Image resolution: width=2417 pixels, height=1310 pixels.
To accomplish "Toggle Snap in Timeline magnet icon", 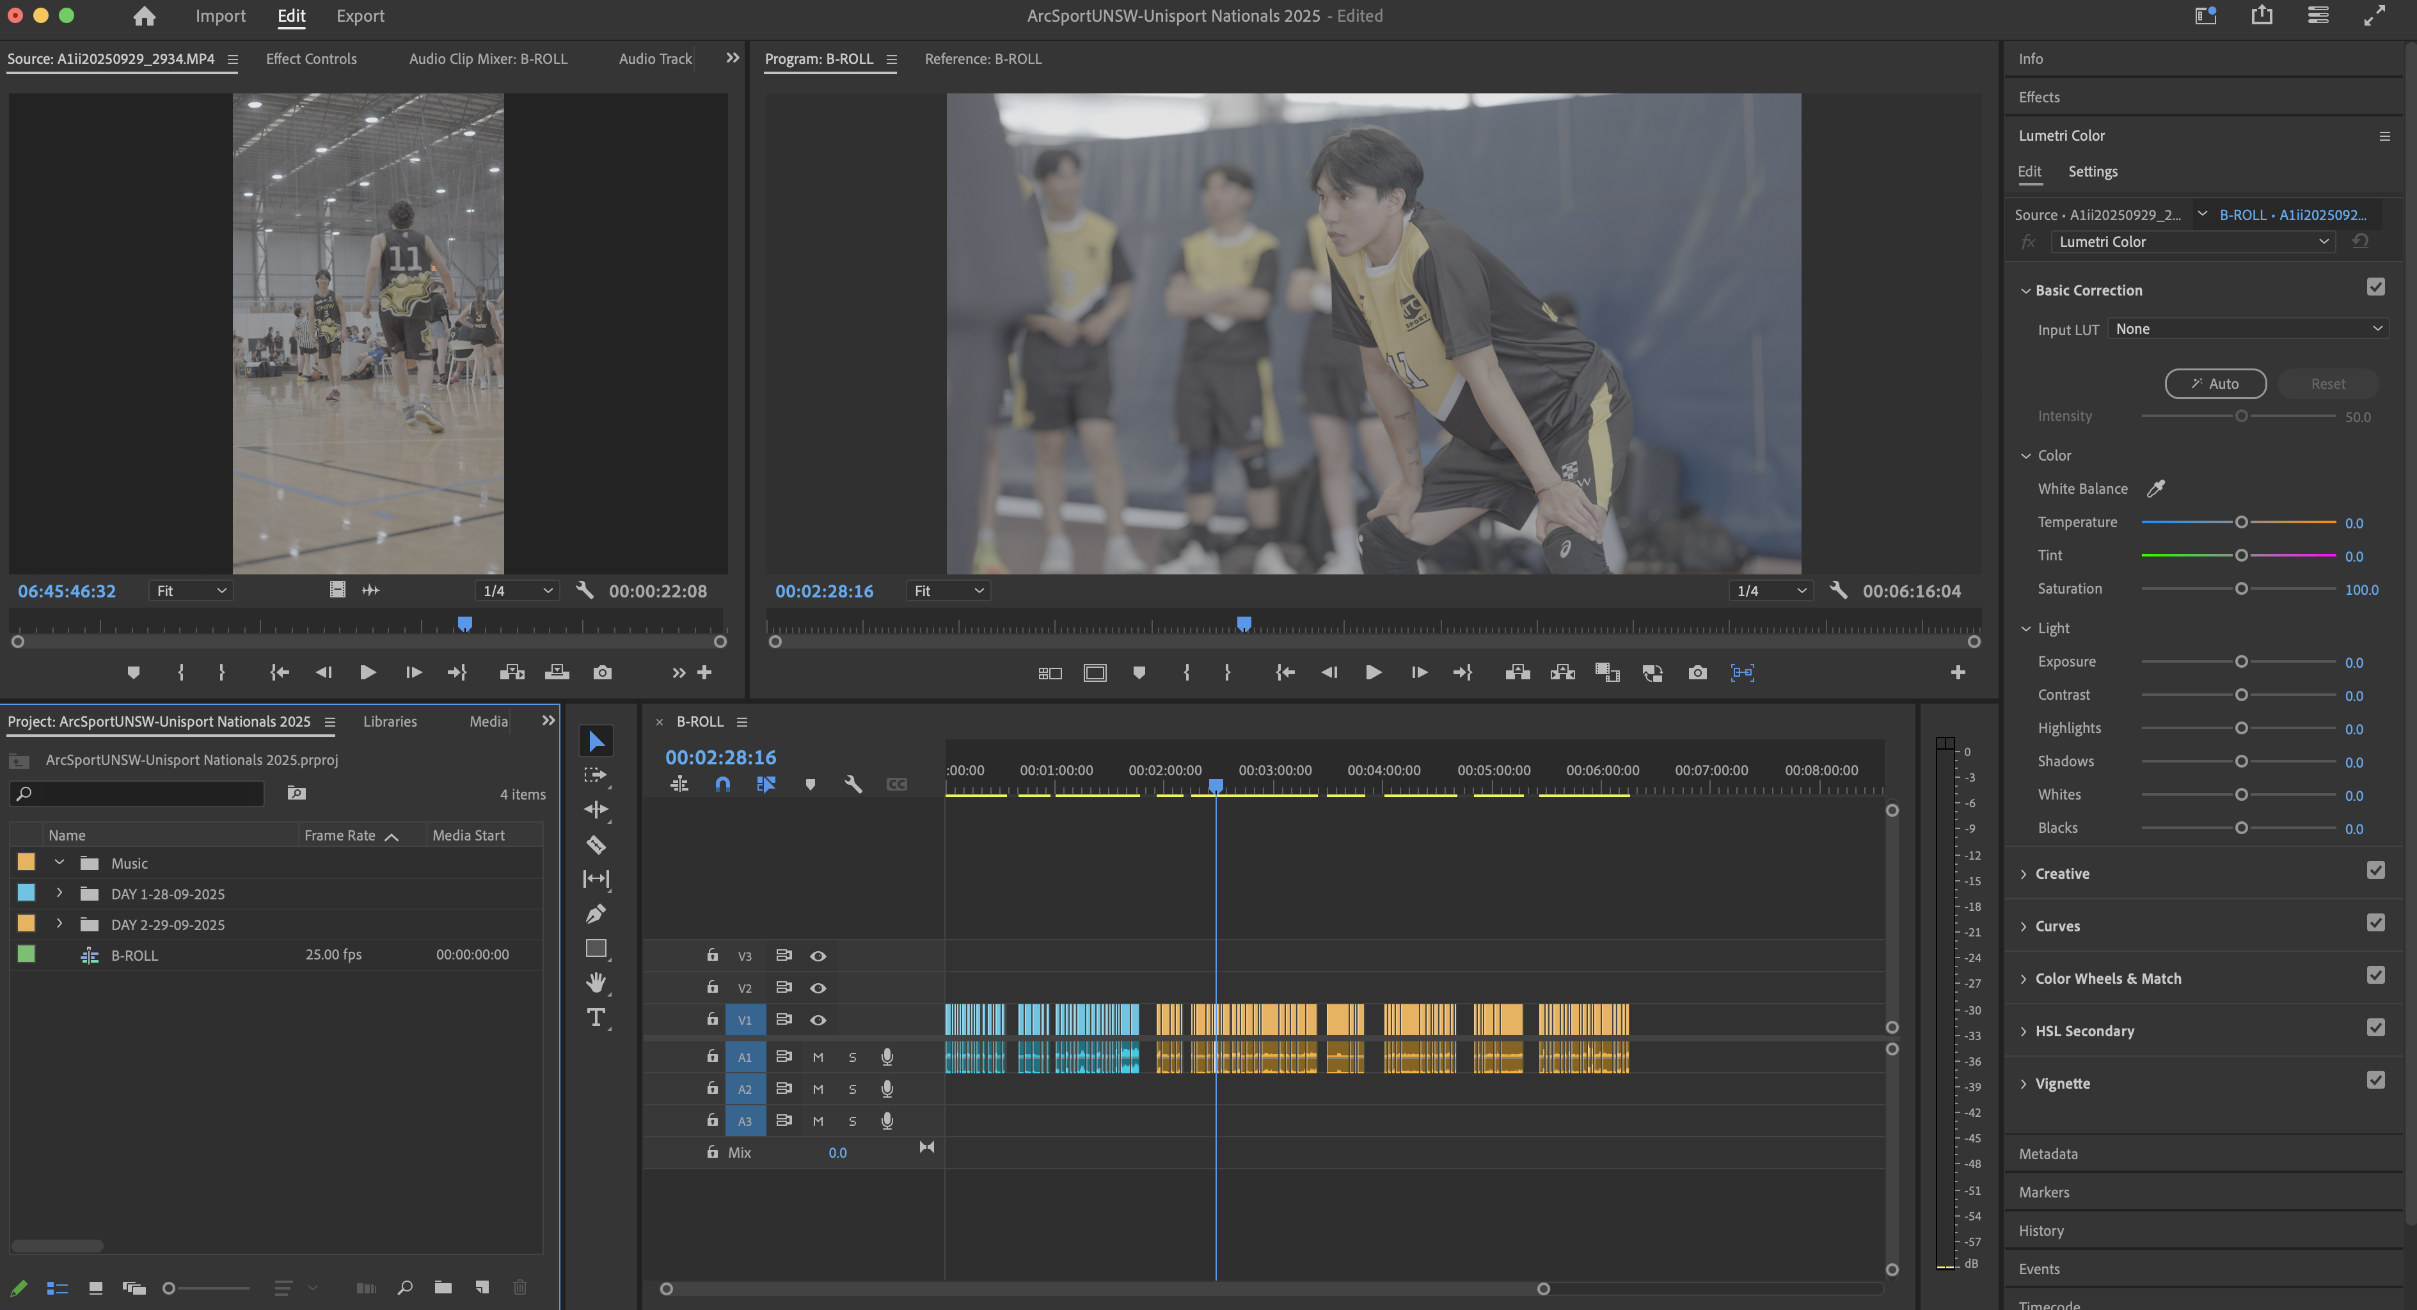I will tap(722, 784).
